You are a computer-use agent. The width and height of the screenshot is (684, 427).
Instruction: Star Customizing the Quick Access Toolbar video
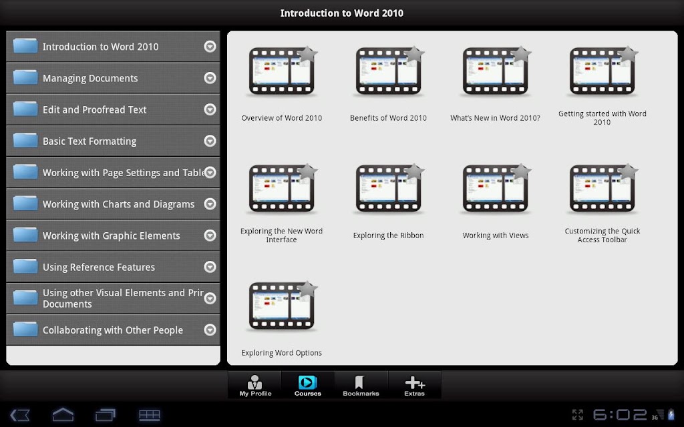(x=628, y=171)
